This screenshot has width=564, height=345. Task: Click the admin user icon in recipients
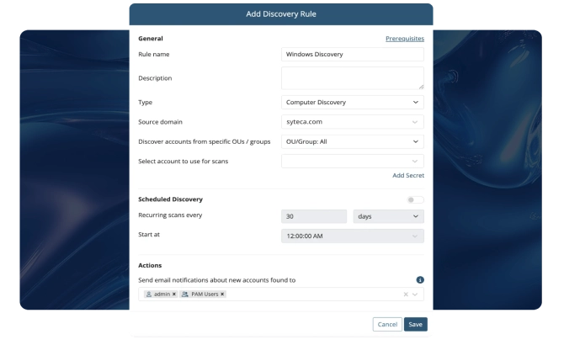148,294
